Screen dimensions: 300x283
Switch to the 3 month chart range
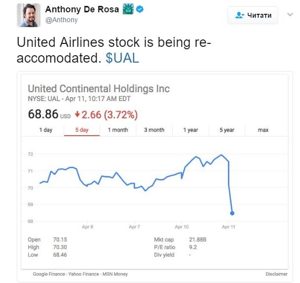(x=154, y=130)
